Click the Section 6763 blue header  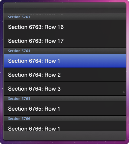tap(19, 17)
